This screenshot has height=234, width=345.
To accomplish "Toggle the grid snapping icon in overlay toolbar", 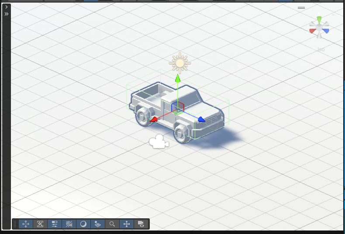I will tap(69, 224).
